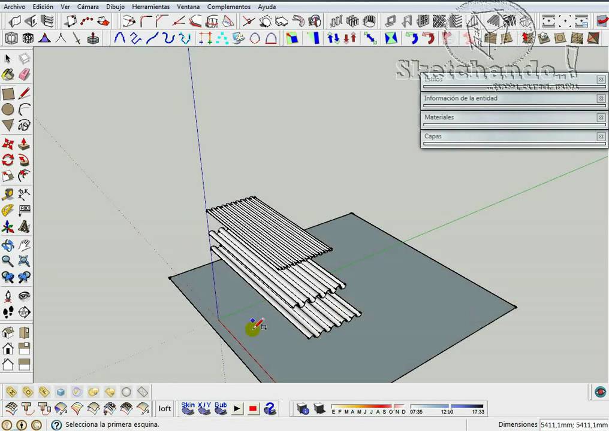Select the Walk footprints tool
Viewport: 609px width, 431px height.
(x=8, y=312)
